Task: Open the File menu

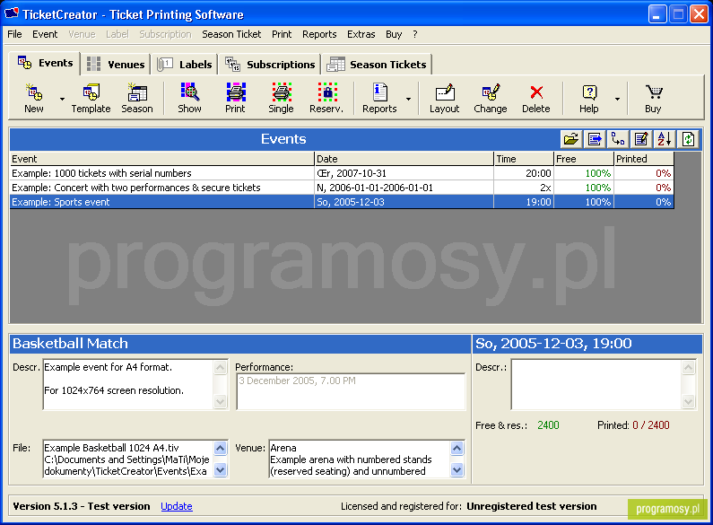Action: click(14, 34)
